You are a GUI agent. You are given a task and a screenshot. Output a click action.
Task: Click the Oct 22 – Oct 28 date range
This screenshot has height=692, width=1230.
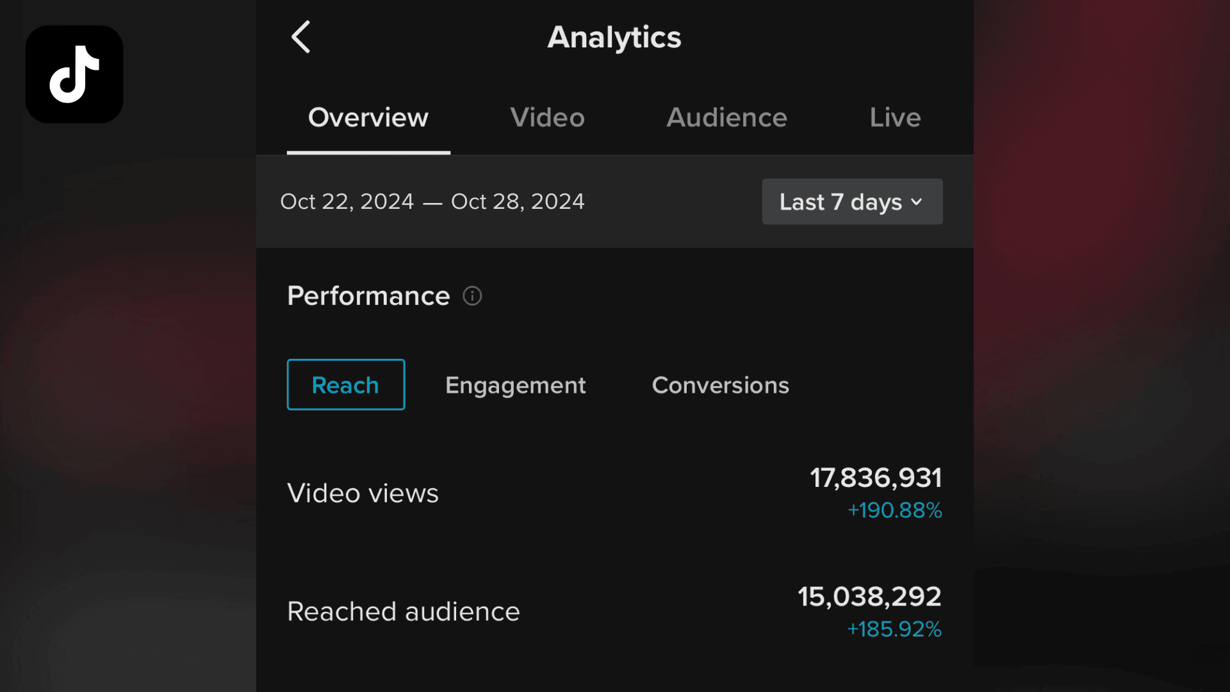click(432, 202)
